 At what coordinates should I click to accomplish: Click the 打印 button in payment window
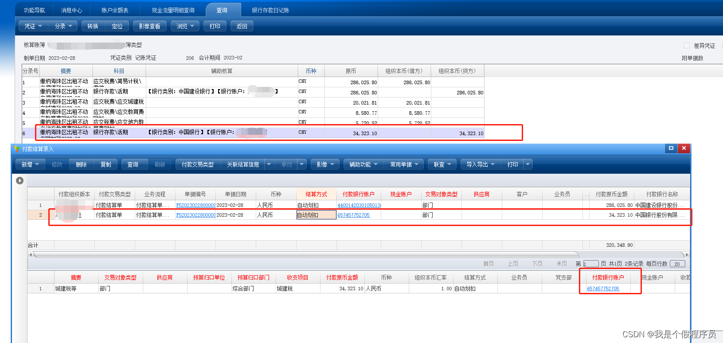coord(513,164)
